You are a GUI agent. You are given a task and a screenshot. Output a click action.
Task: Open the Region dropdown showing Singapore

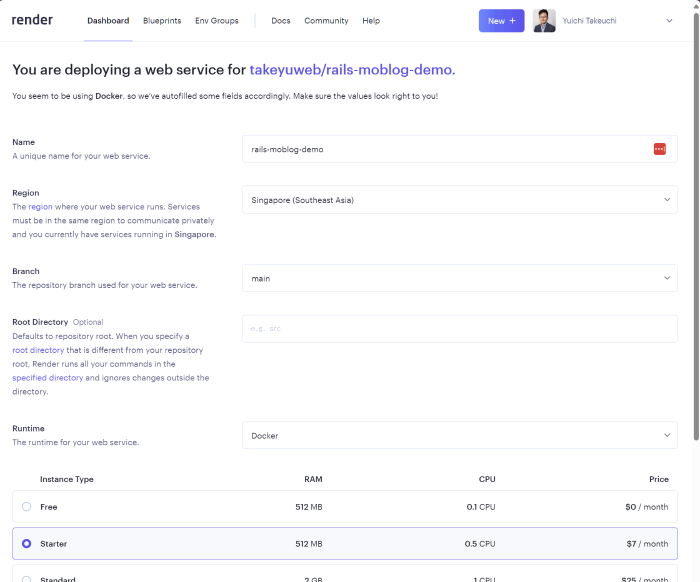tap(459, 199)
